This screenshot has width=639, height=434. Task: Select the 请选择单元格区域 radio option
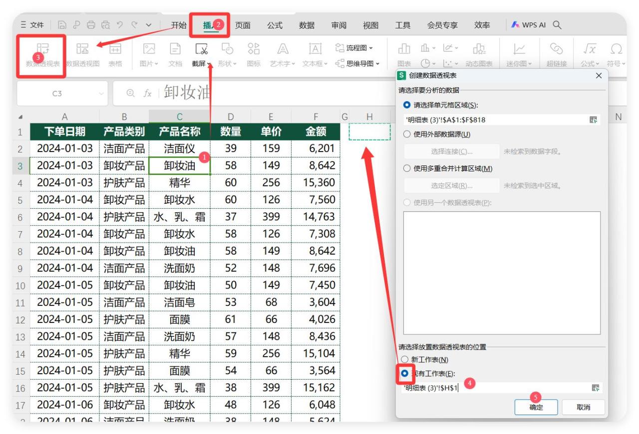(407, 105)
